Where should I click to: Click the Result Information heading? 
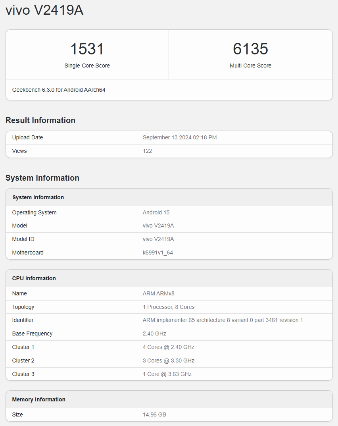(x=40, y=120)
